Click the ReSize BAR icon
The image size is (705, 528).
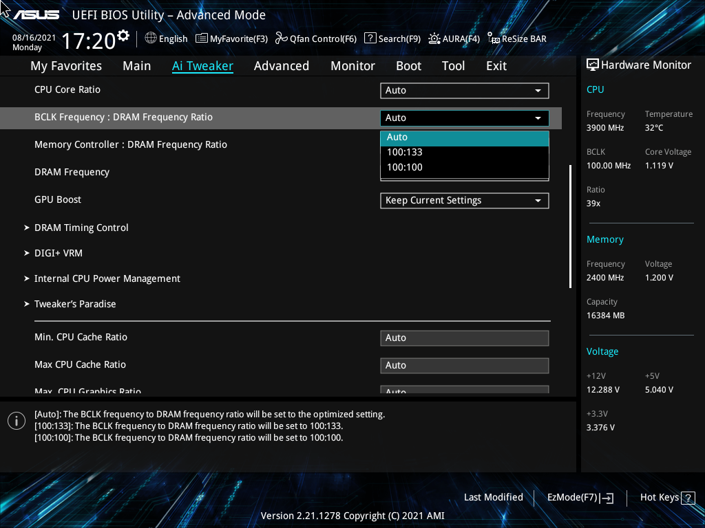(494, 38)
